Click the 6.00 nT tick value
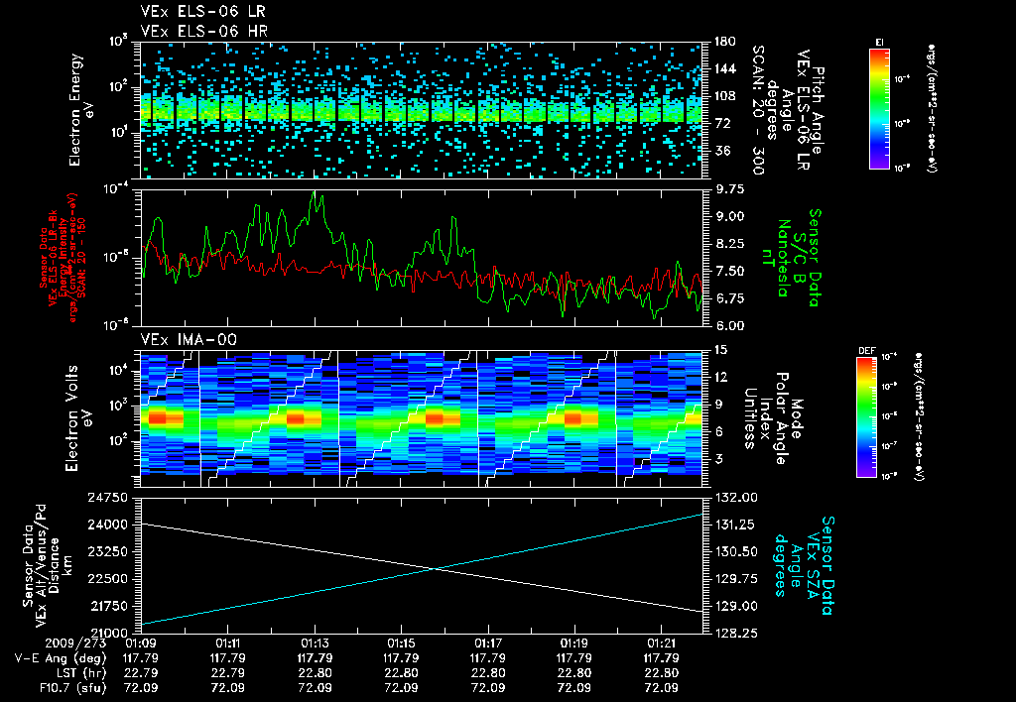 click(729, 326)
